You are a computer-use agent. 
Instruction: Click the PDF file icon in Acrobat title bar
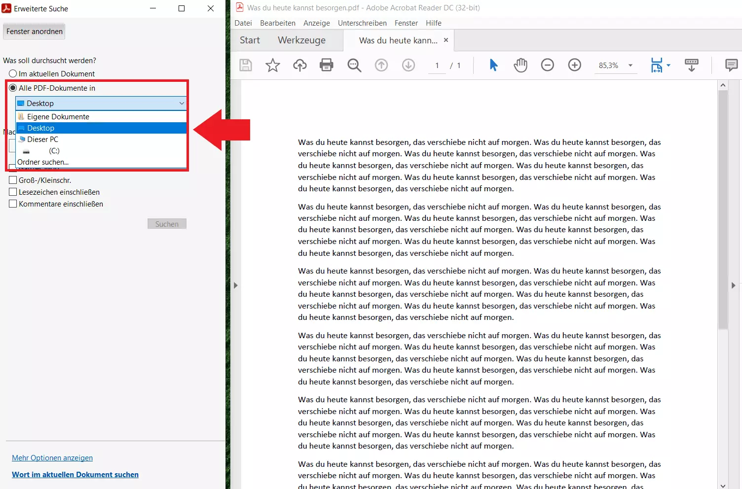click(x=240, y=7)
